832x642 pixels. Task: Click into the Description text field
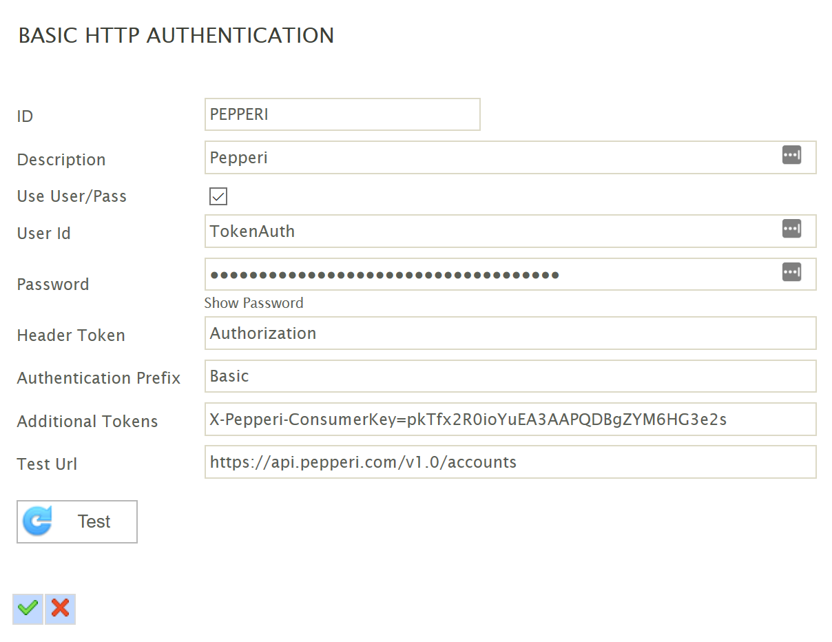click(x=489, y=158)
